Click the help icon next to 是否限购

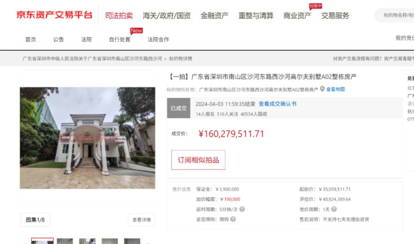pos(233,219)
